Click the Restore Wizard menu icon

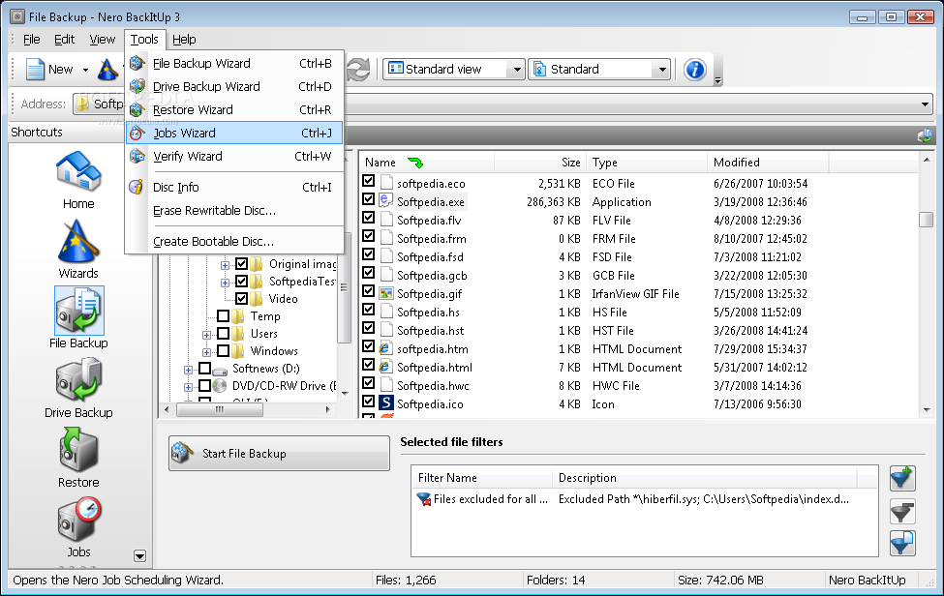click(137, 109)
